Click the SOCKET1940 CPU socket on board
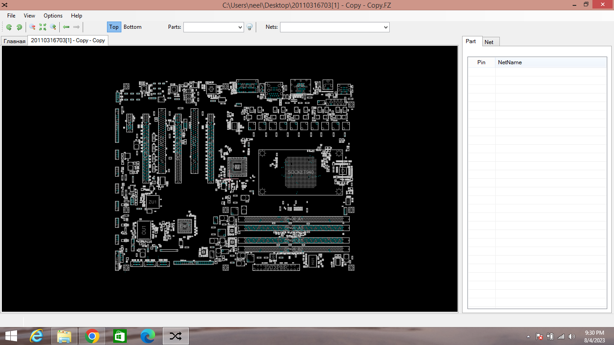The width and height of the screenshot is (614, 345). (300, 172)
